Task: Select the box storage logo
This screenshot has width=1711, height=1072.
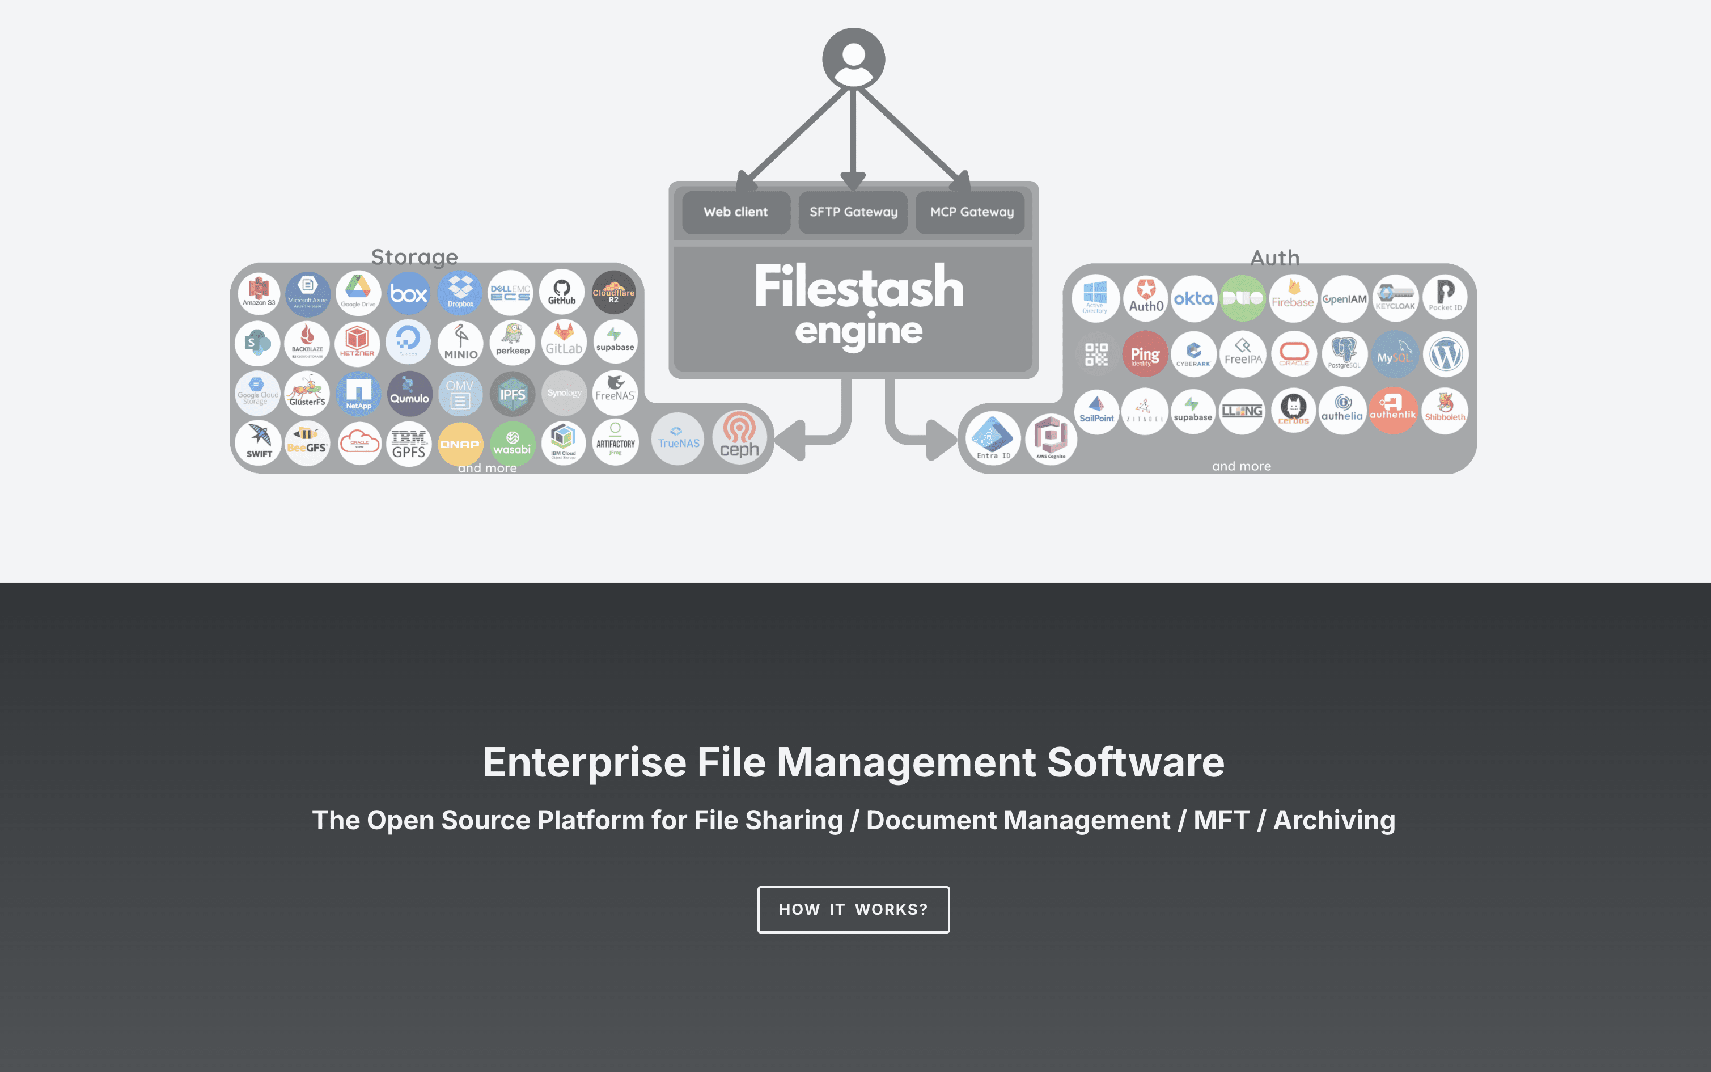Action: pyautogui.click(x=409, y=293)
